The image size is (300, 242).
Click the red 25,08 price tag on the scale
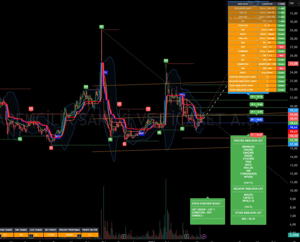coord(293,64)
